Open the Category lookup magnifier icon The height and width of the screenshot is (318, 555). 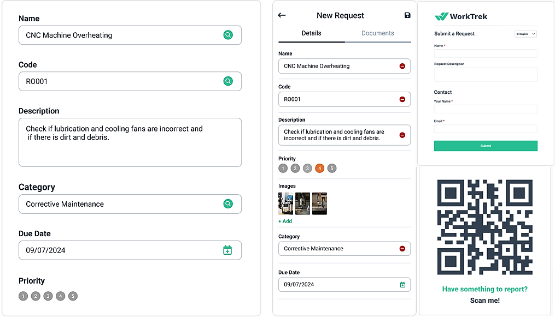pos(228,203)
